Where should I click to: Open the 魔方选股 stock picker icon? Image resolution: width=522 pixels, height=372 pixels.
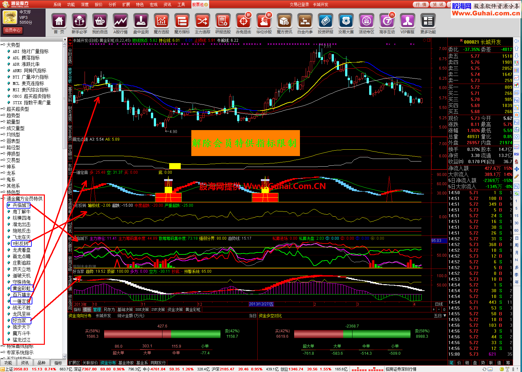pos(162,23)
